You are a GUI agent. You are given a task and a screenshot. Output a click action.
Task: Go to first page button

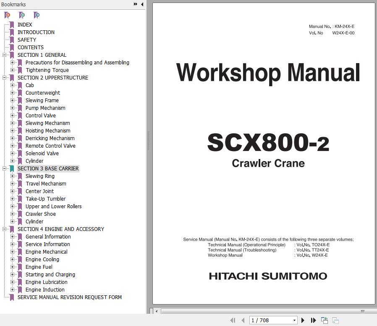[233, 320]
